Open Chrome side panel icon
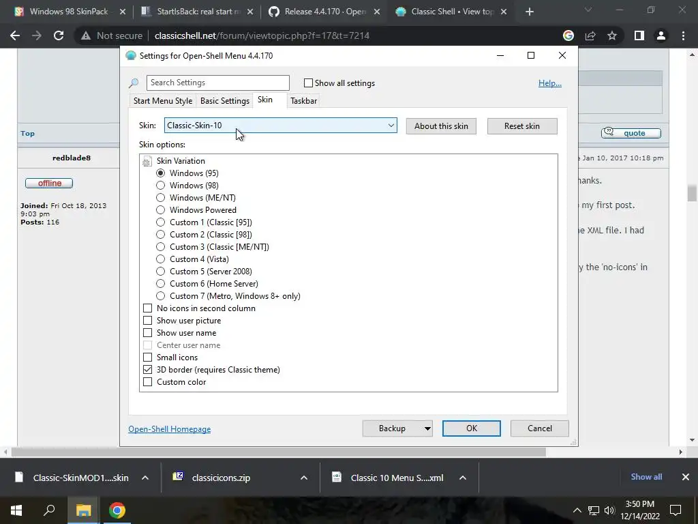This screenshot has height=524, width=698. point(639,35)
